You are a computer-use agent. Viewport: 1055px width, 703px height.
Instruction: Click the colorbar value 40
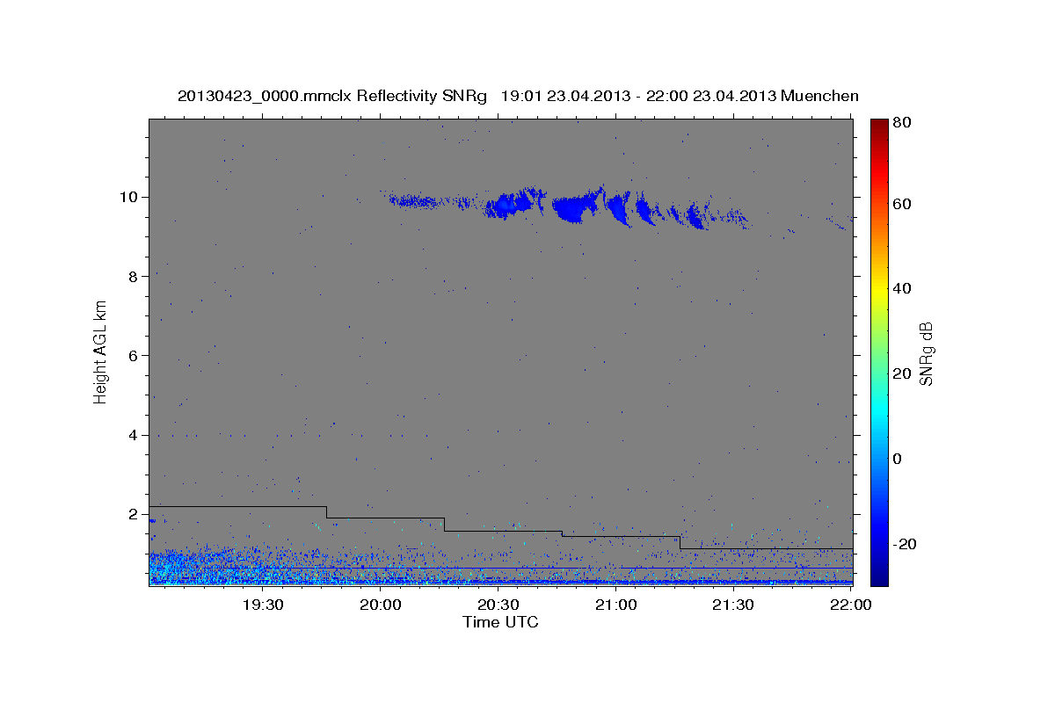click(x=902, y=288)
